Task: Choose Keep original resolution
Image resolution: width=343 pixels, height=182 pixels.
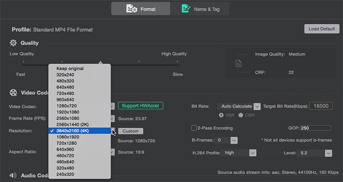Action: point(79,69)
